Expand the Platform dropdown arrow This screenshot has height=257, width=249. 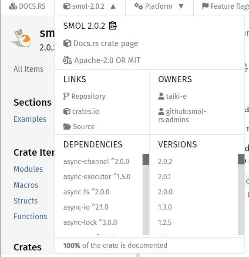coord(181,7)
